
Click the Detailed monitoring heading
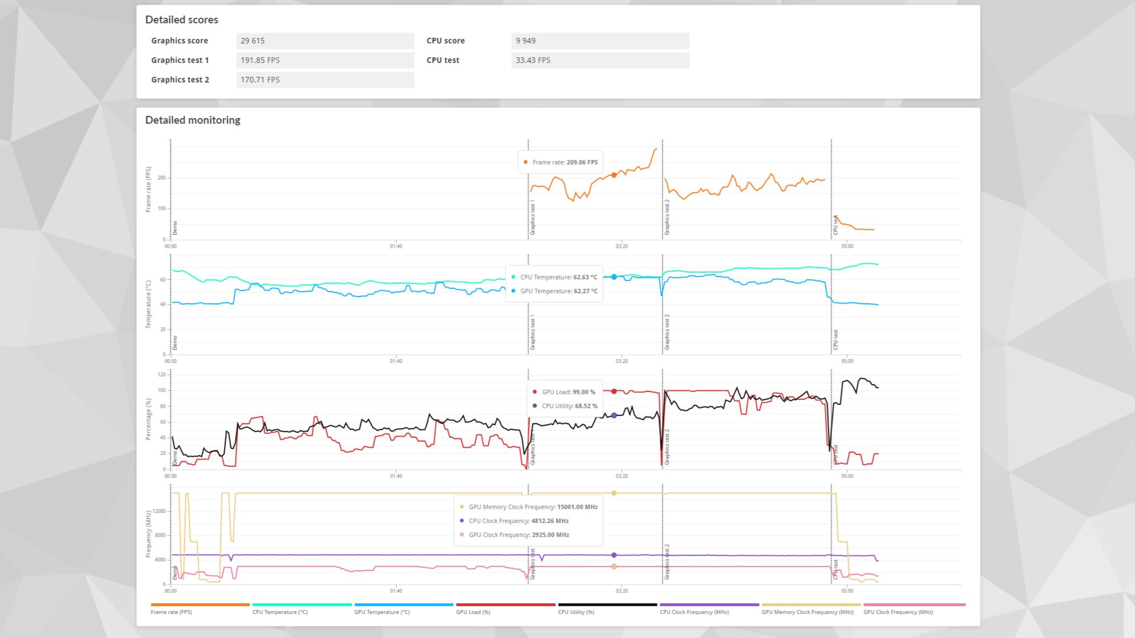point(193,120)
